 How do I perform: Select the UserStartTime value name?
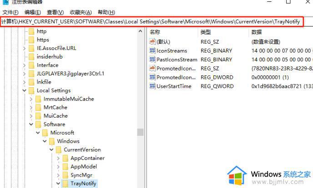tap(174, 86)
